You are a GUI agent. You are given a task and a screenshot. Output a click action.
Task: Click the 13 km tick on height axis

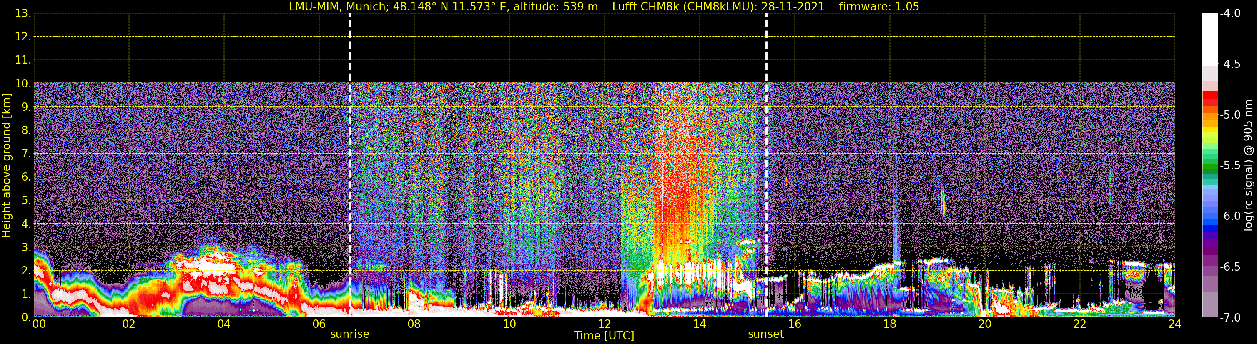22,14
